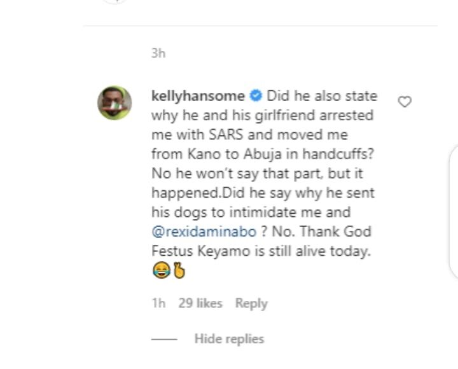Image resolution: width=458 pixels, height=369 pixels.
Task: Open kellyhansome's profile picture
Action: pyautogui.click(x=114, y=102)
